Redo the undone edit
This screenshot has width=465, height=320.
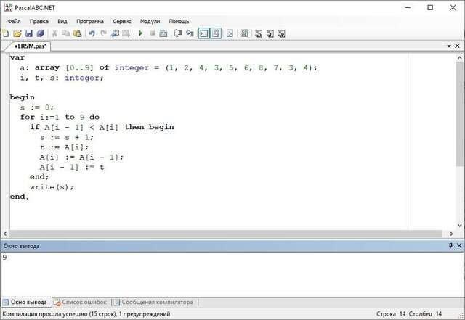103,33
